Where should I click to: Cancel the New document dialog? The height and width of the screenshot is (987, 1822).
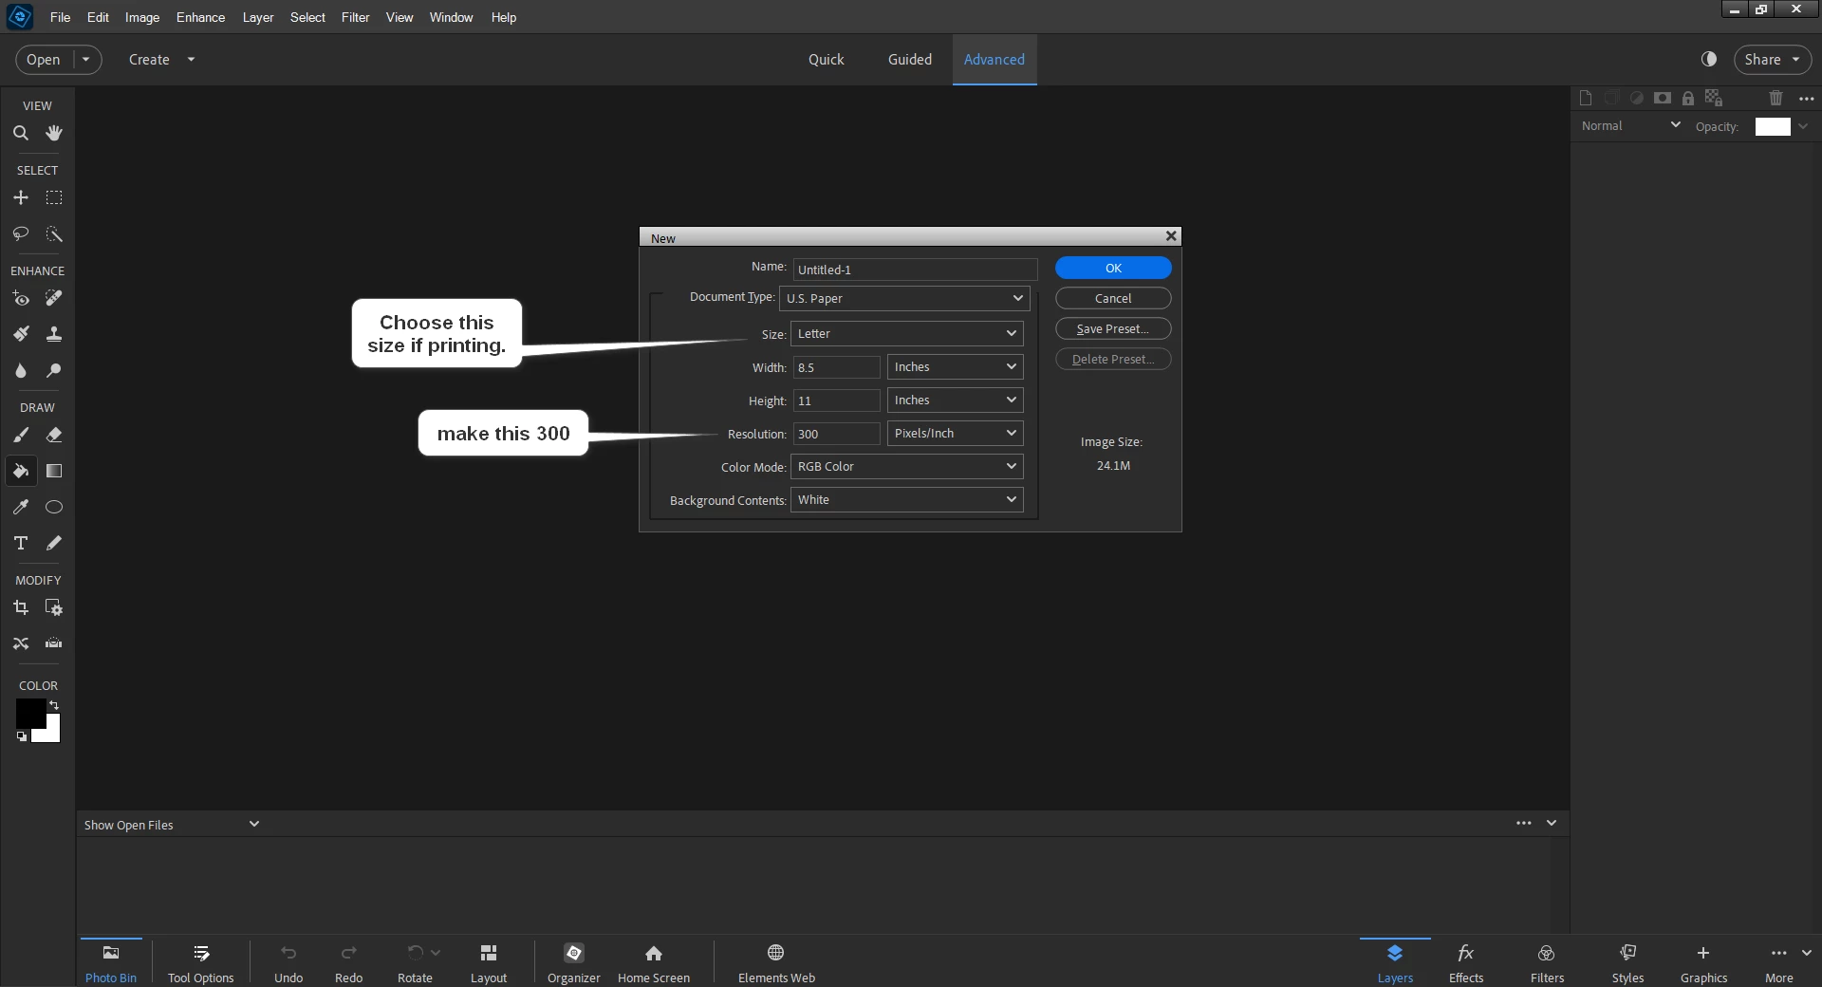click(x=1113, y=298)
